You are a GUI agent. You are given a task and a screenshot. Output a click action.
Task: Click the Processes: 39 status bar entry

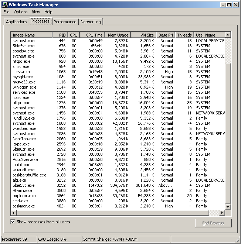pyautogui.click(x=19, y=239)
